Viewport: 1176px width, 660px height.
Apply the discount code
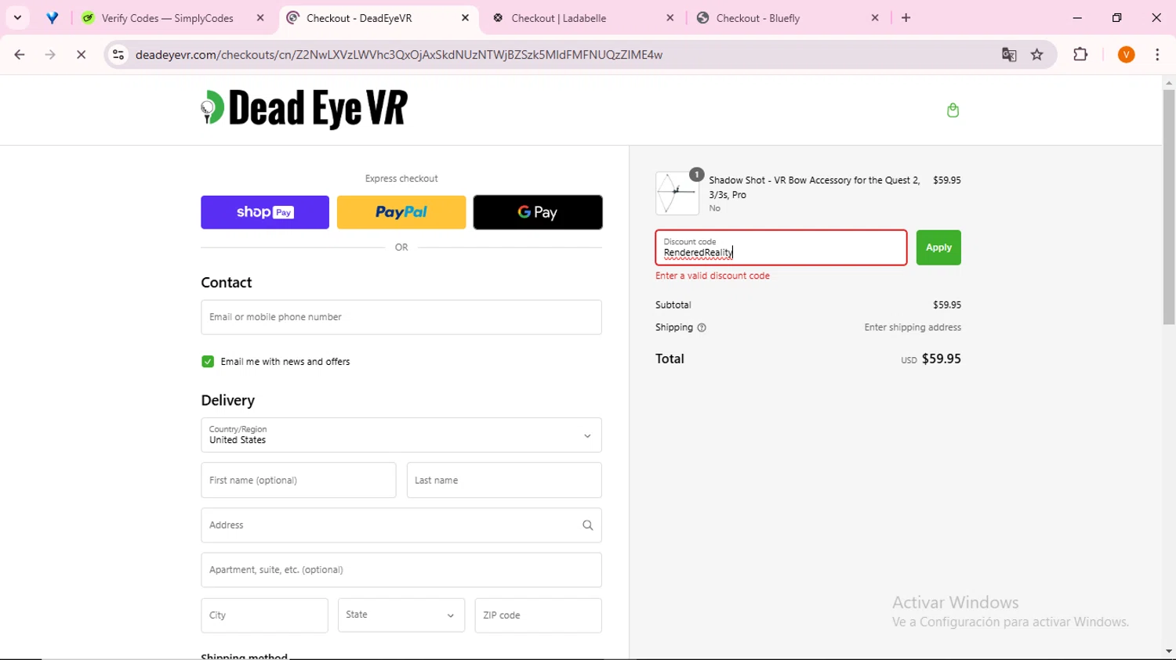pyautogui.click(x=938, y=247)
